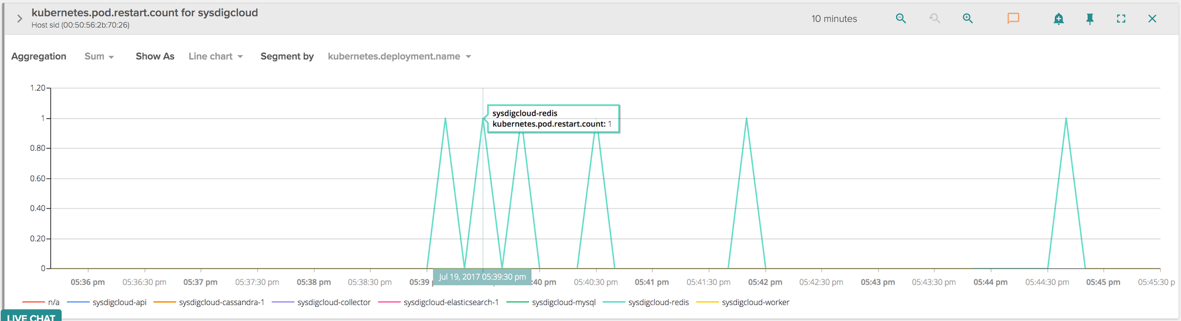Open the Line chart Show As dropdown

215,56
